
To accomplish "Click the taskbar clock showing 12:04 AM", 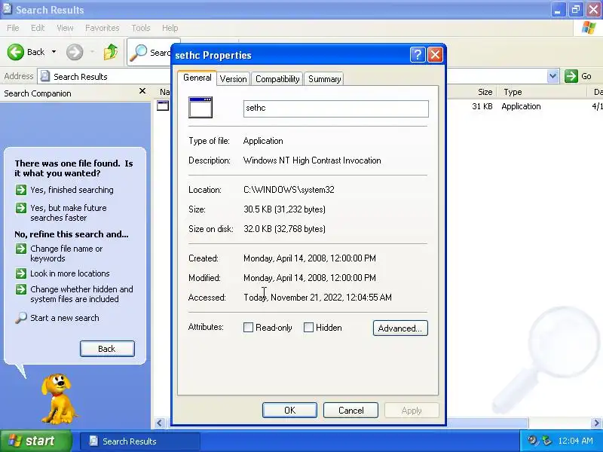I will pos(575,441).
